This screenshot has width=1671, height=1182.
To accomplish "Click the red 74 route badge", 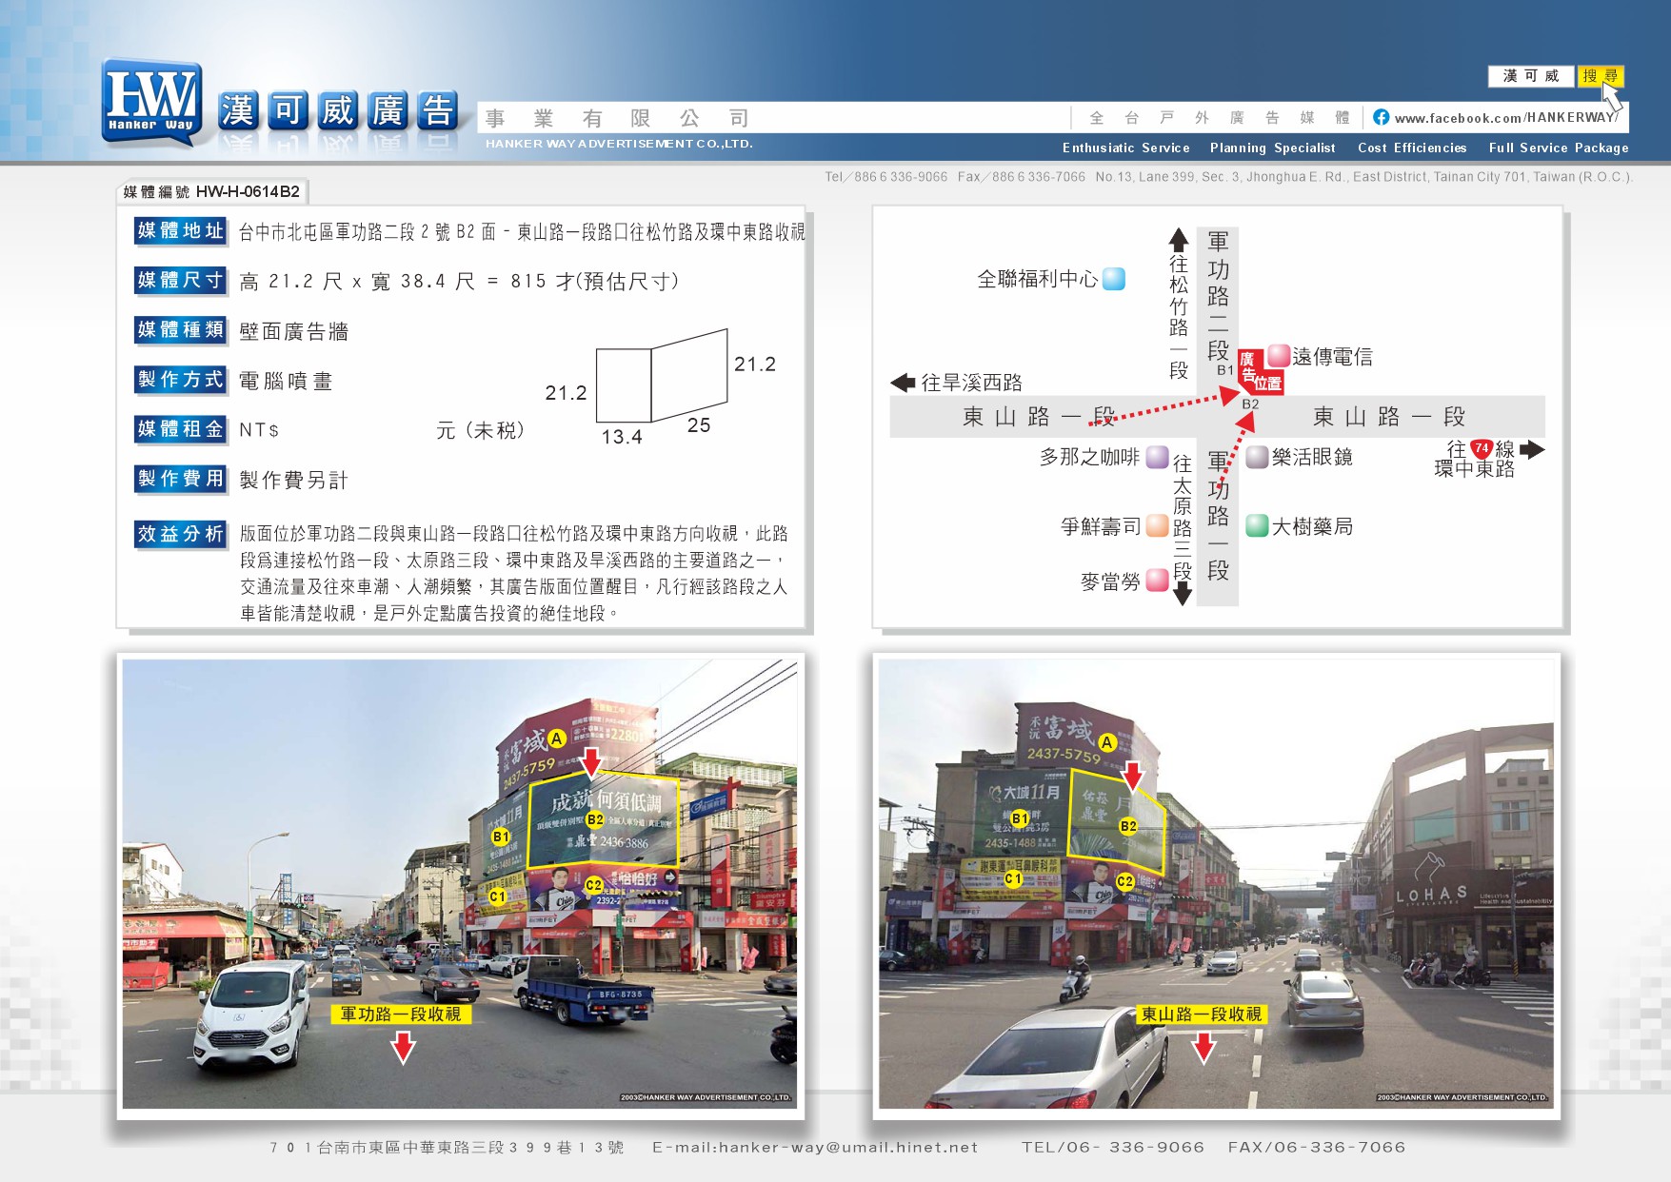I will 1482,448.
